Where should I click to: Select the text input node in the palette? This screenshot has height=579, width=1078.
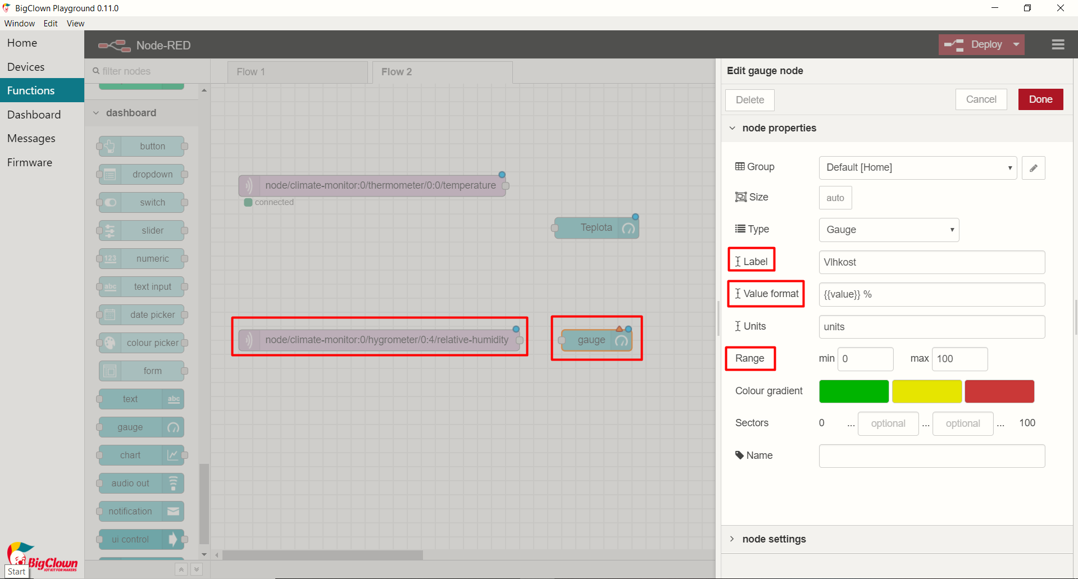(142, 286)
